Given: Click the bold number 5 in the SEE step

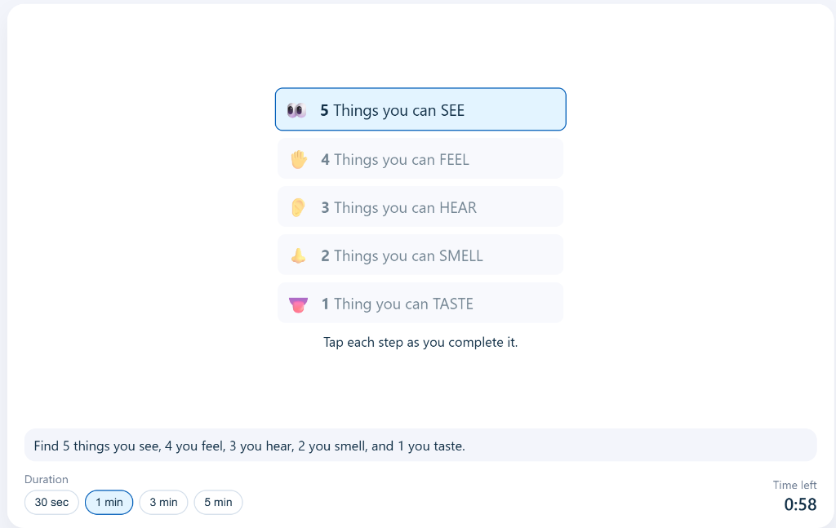Looking at the screenshot, I should (x=324, y=110).
